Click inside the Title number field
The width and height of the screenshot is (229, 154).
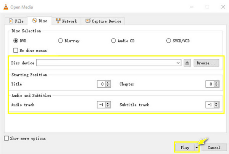102,84
